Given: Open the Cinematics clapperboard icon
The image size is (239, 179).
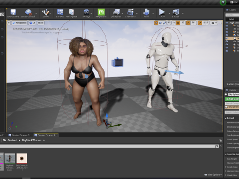Looking at the screenshot, I should point(130,13).
